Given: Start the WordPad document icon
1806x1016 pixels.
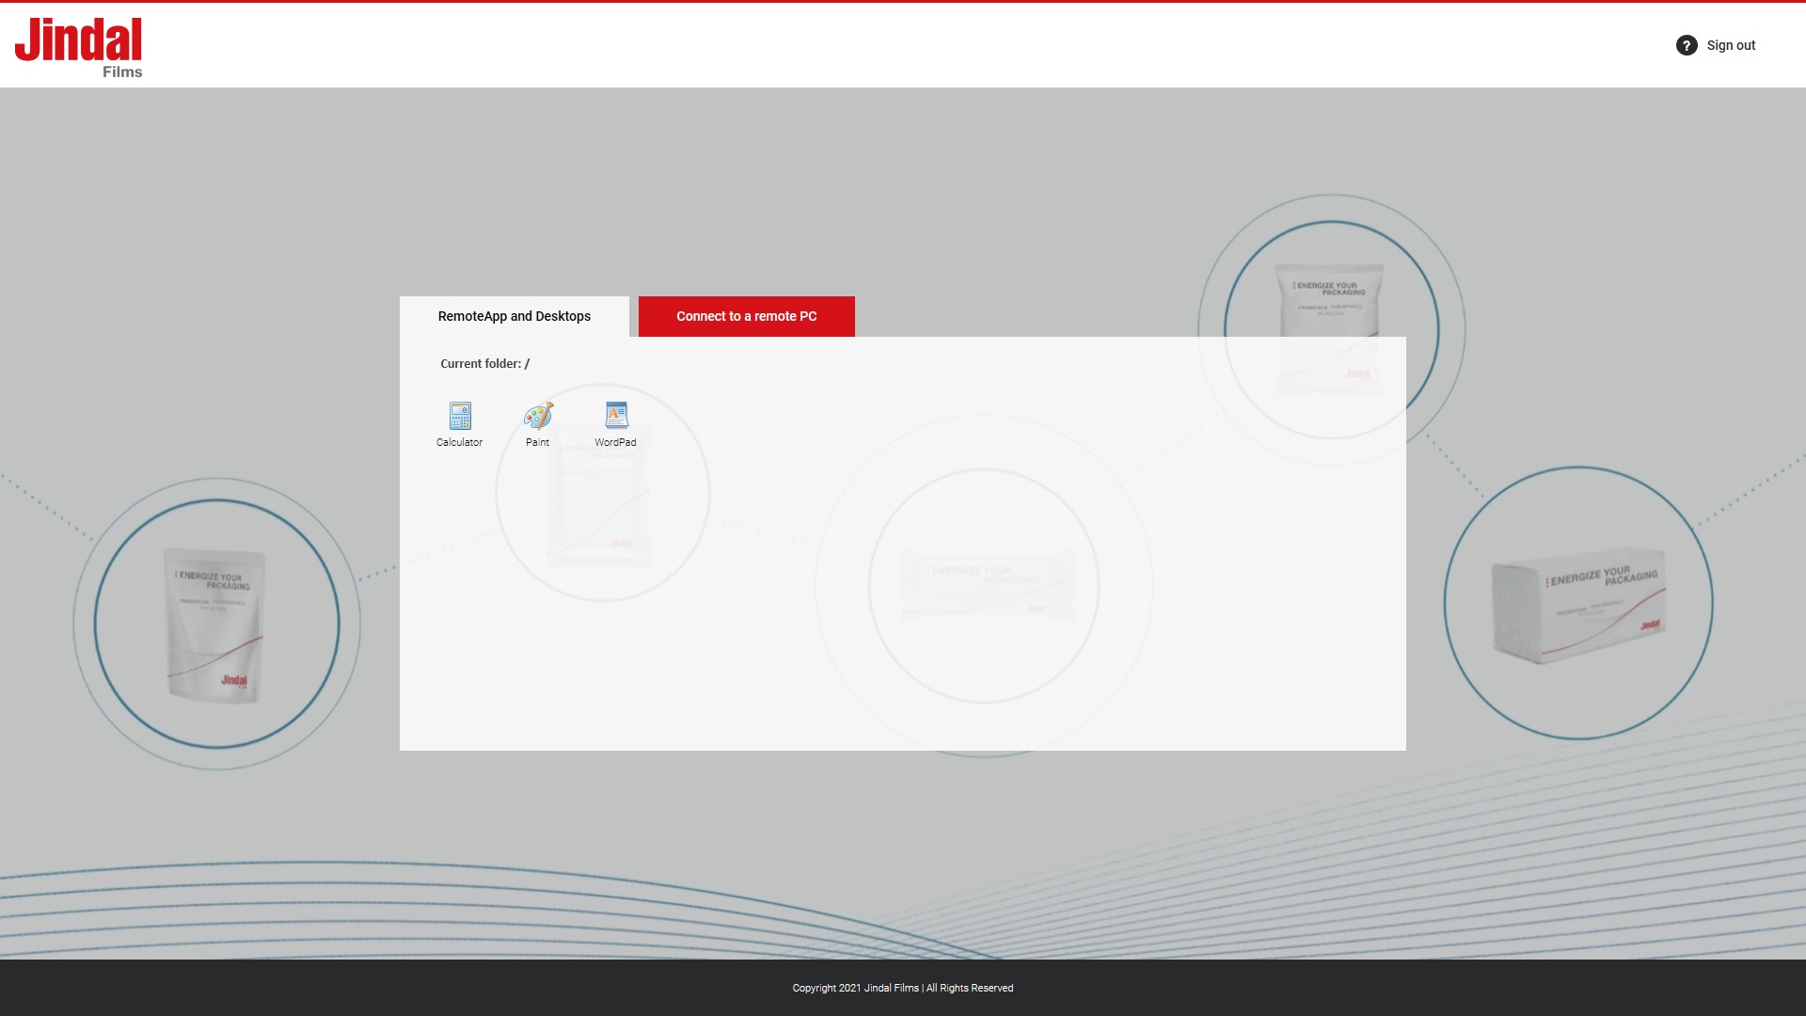Looking at the screenshot, I should [x=616, y=415].
